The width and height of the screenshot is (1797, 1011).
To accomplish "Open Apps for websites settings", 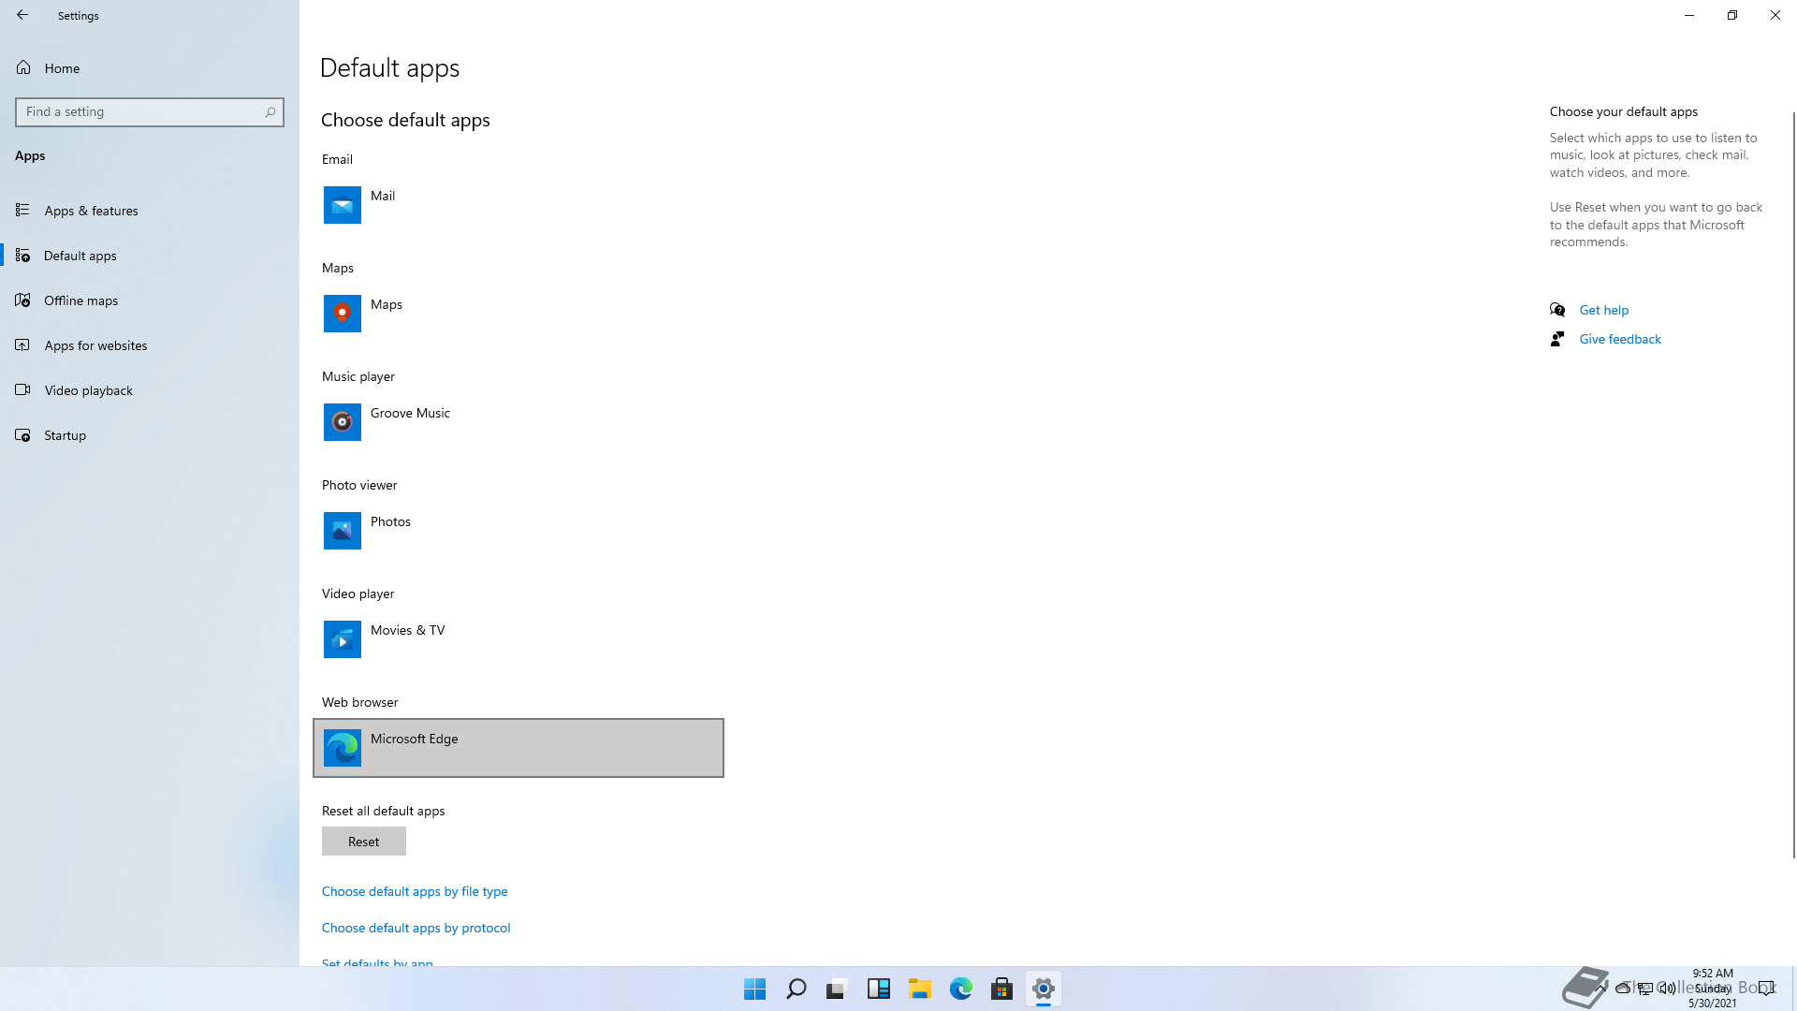I will coord(150,345).
